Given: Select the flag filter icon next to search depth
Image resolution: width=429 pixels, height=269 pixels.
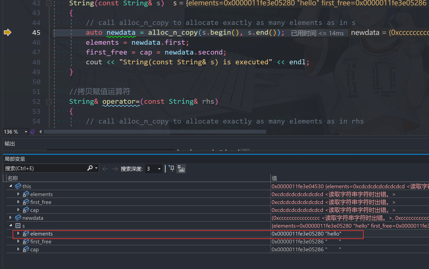Looking at the screenshot, I should pos(171,169).
